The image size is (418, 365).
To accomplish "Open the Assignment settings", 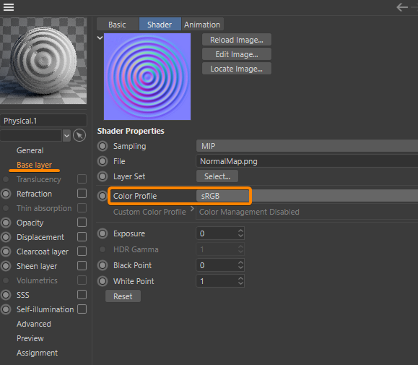I will click(37, 353).
